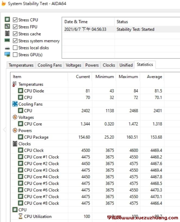Image resolution: width=180 pixels, height=222 pixels.
Task: Click the icon next to CPU Diode
Action: point(20,91)
